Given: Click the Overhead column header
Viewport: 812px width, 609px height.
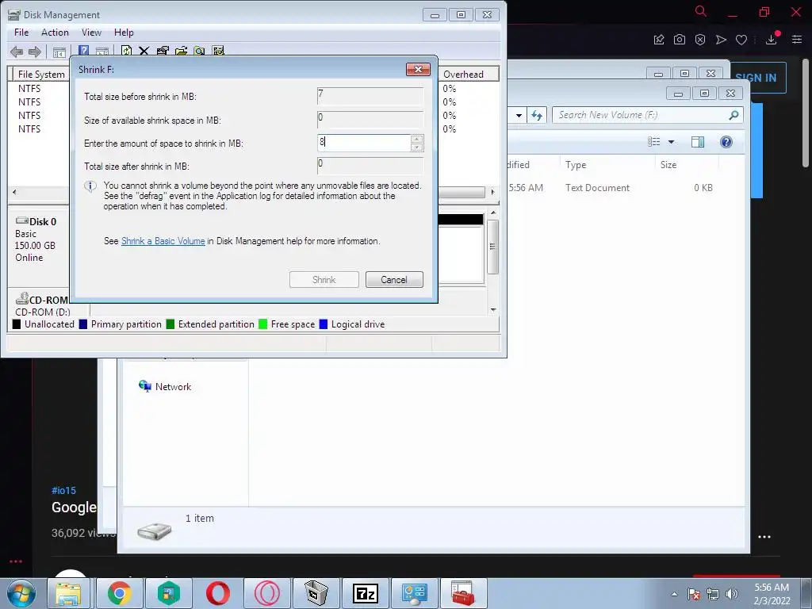Looking at the screenshot, I should [x=469, y=74].
